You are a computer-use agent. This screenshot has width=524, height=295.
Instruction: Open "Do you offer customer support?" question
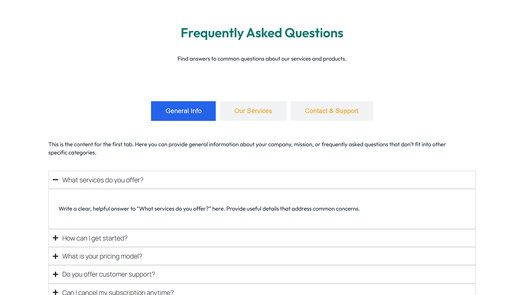point(108,274)
